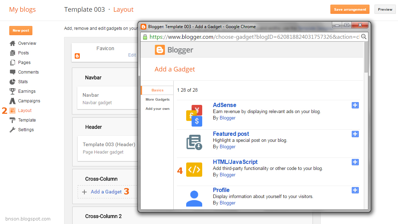Click the New post button
Screen dimensions: 398x224
coord(21,31)
